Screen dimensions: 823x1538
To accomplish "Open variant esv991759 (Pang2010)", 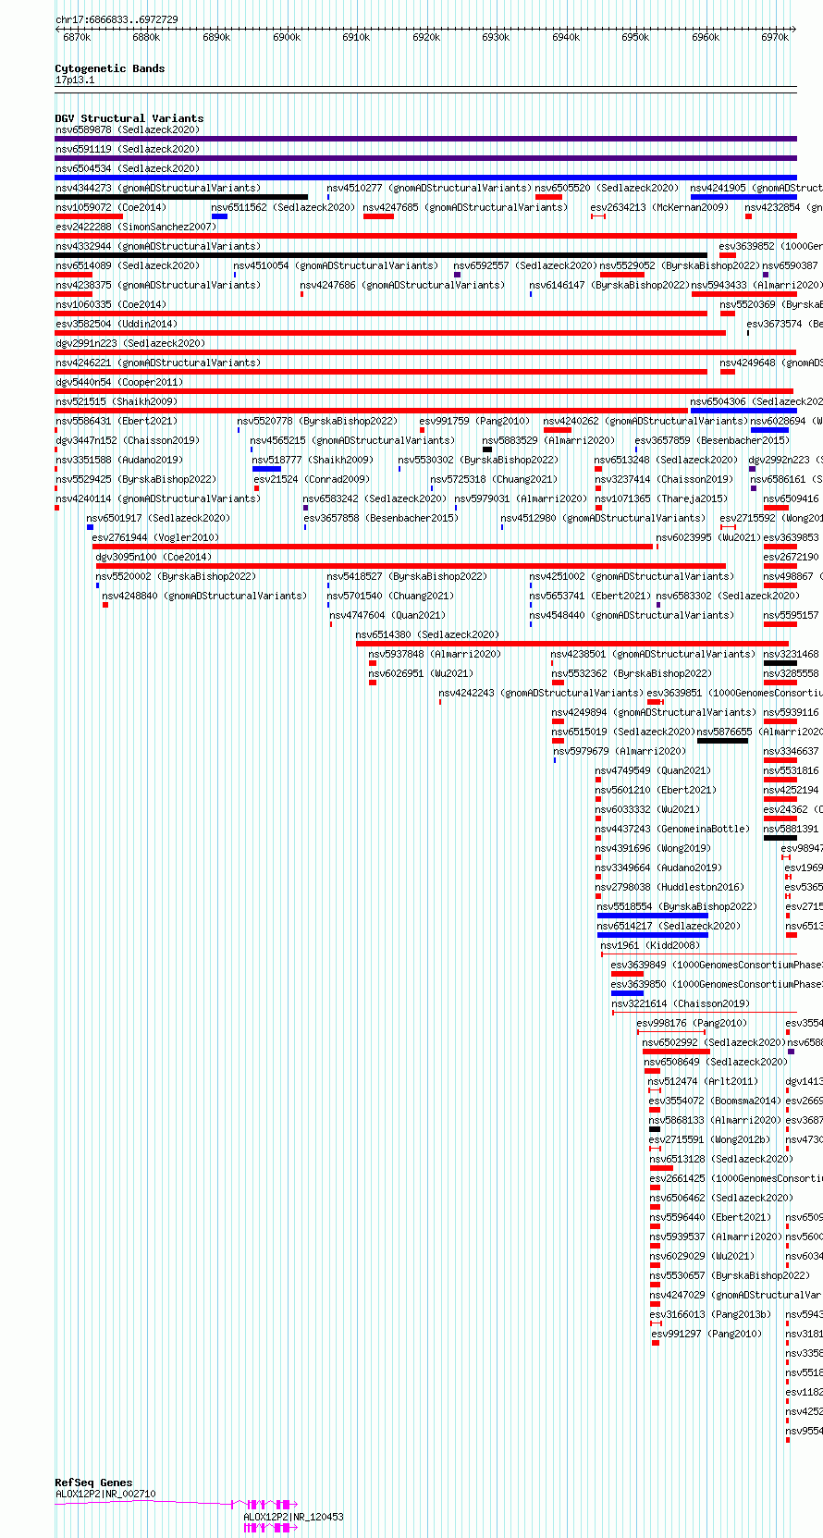I will [474, 421].
